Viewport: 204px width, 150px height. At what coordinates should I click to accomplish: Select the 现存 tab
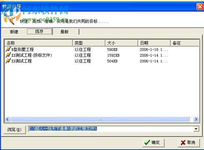[39, 32]
